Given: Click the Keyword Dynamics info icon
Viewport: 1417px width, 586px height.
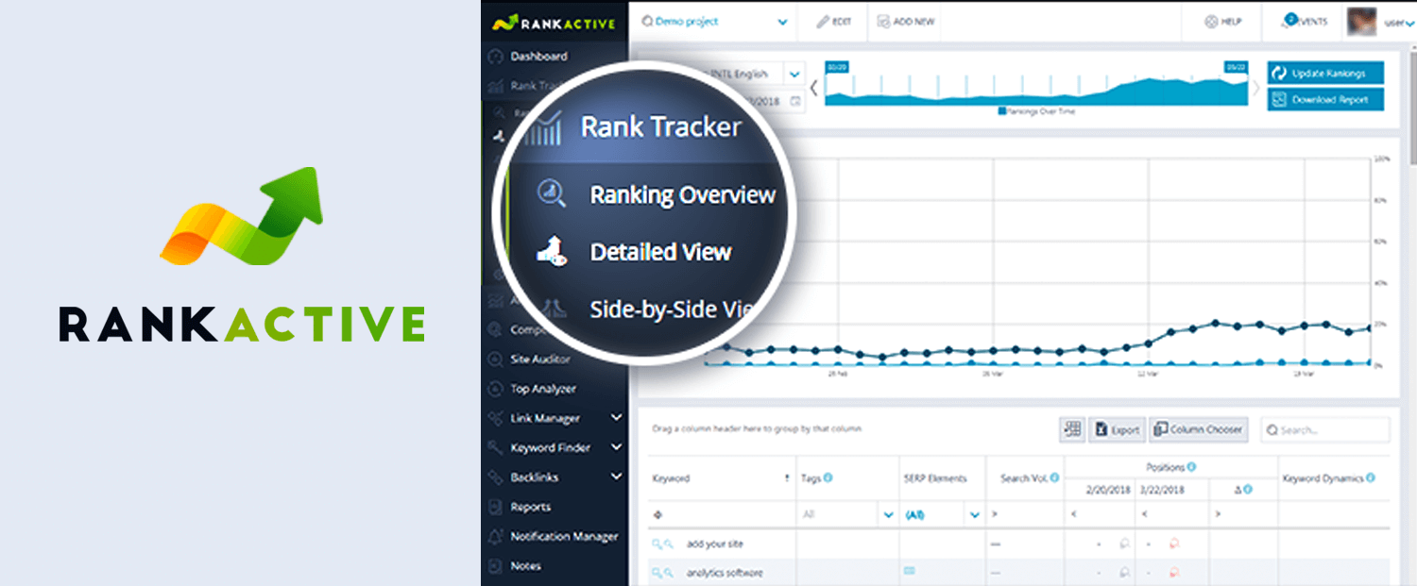Looking at the screenshot, I should point(1372,477).
